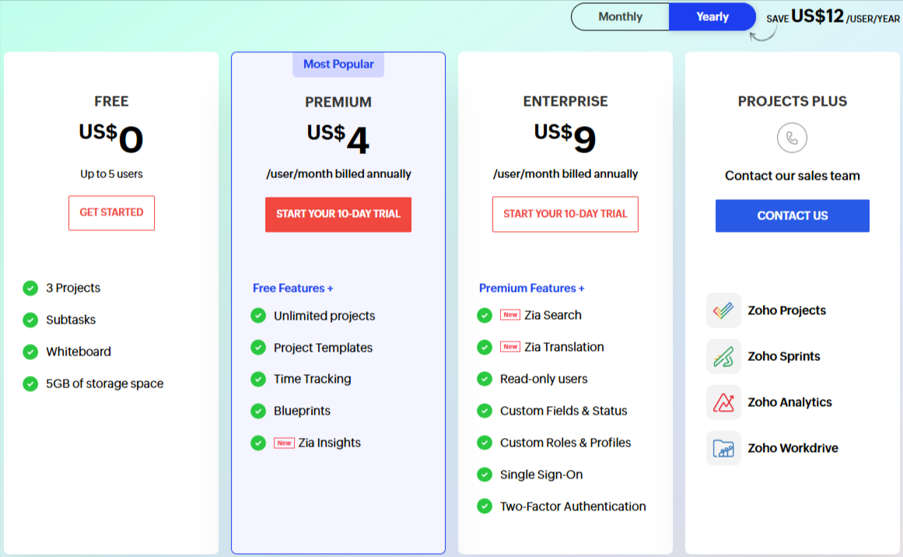Click the check icon beside Custom Roles & Profiles
This screenshot has width=903, height=557.
[485, 443]
